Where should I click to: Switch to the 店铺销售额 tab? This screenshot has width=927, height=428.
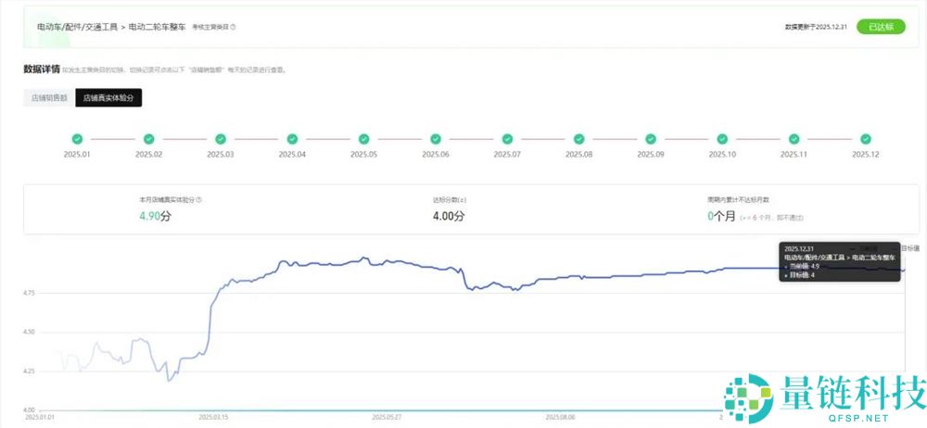[49, 96]
